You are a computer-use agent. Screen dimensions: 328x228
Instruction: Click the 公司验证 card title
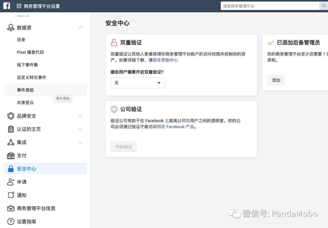point(131,109)
